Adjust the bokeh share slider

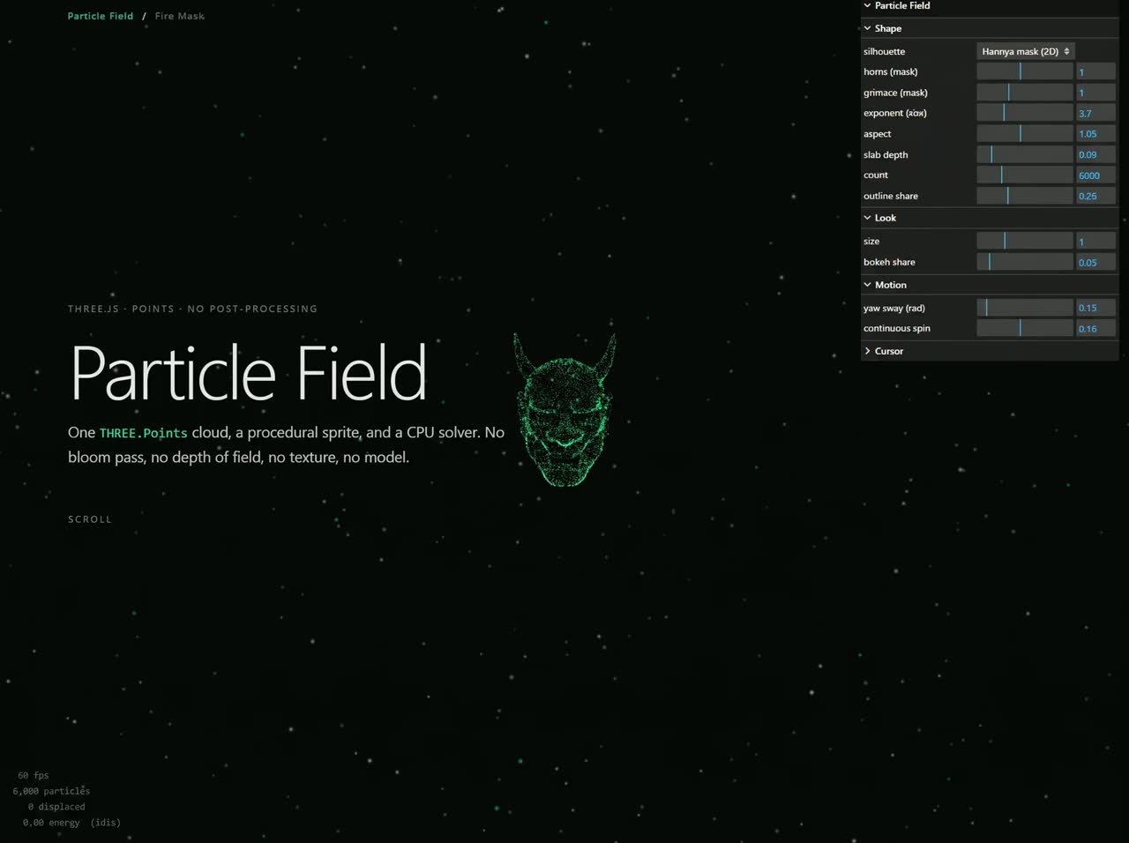coord(1024,262)
